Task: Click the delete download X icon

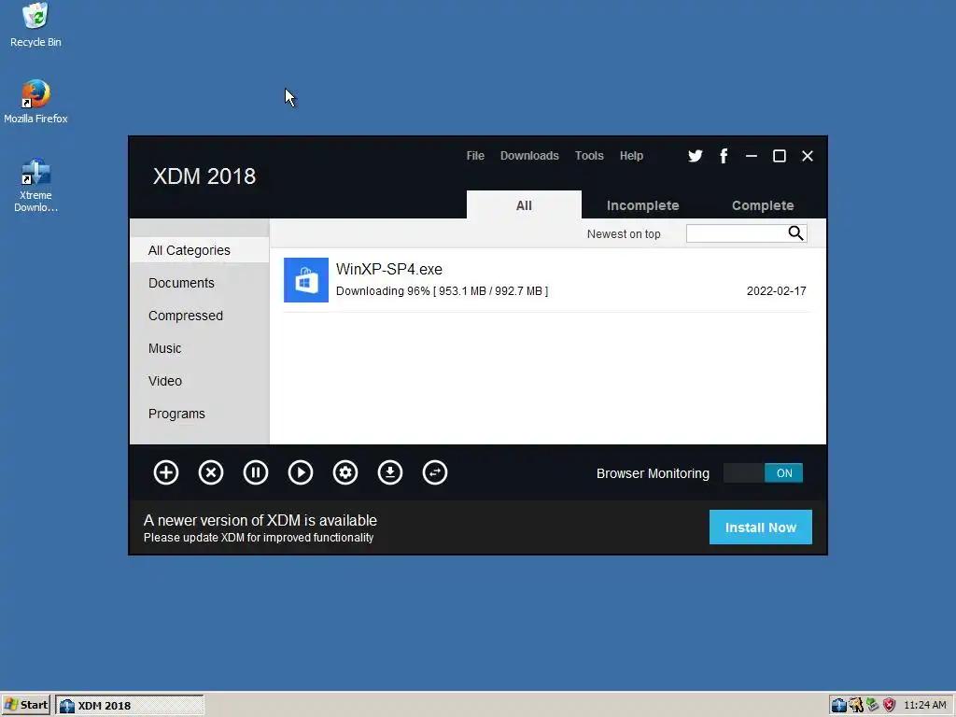Action: click(x=211, y=472)
